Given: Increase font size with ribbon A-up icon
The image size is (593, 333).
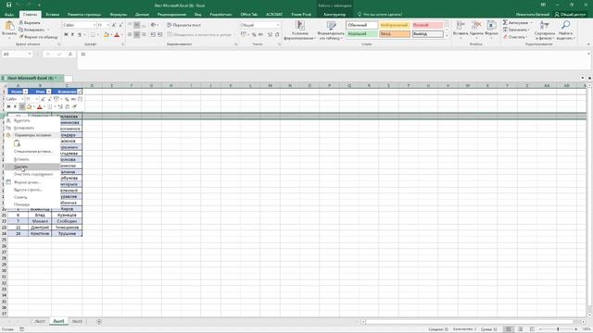Looking at the screenshot, I should 113,25.
